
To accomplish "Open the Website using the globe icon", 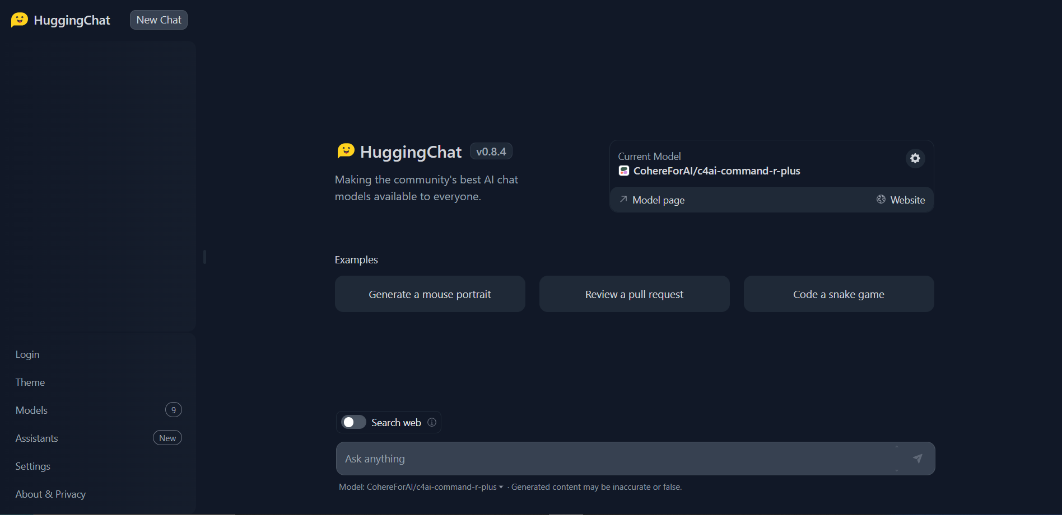I will tap(881, 199).
